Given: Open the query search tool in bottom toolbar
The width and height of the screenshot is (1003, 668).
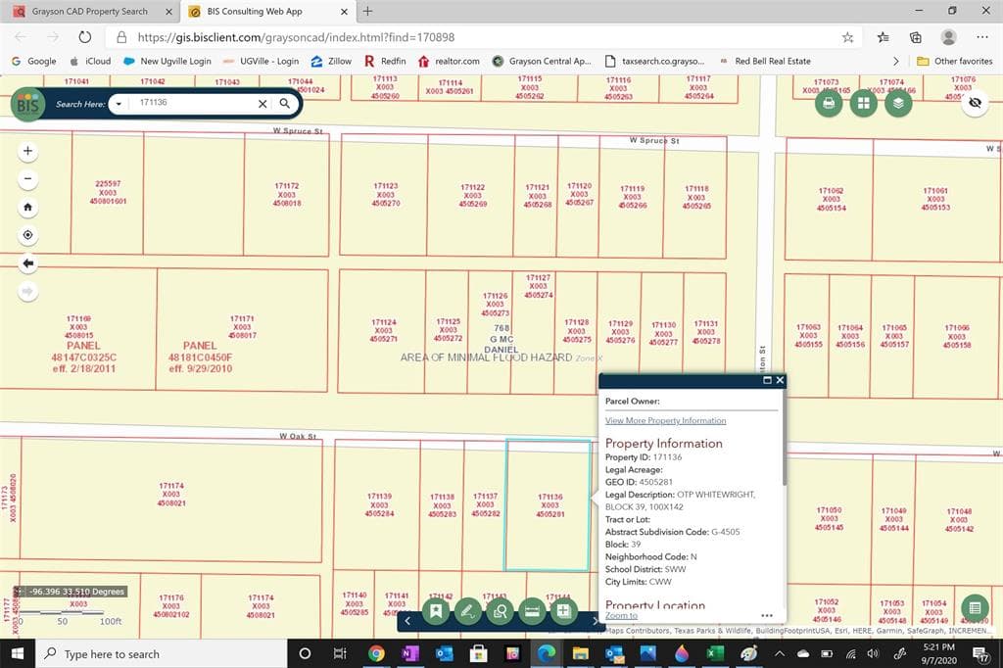Looking at the screenshot, I should pos(501,611).
